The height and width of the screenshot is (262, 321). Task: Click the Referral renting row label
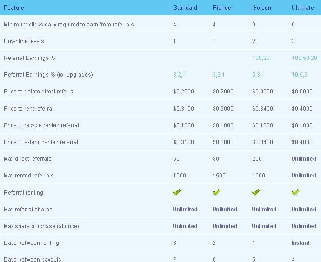click(x=24, y=193)
